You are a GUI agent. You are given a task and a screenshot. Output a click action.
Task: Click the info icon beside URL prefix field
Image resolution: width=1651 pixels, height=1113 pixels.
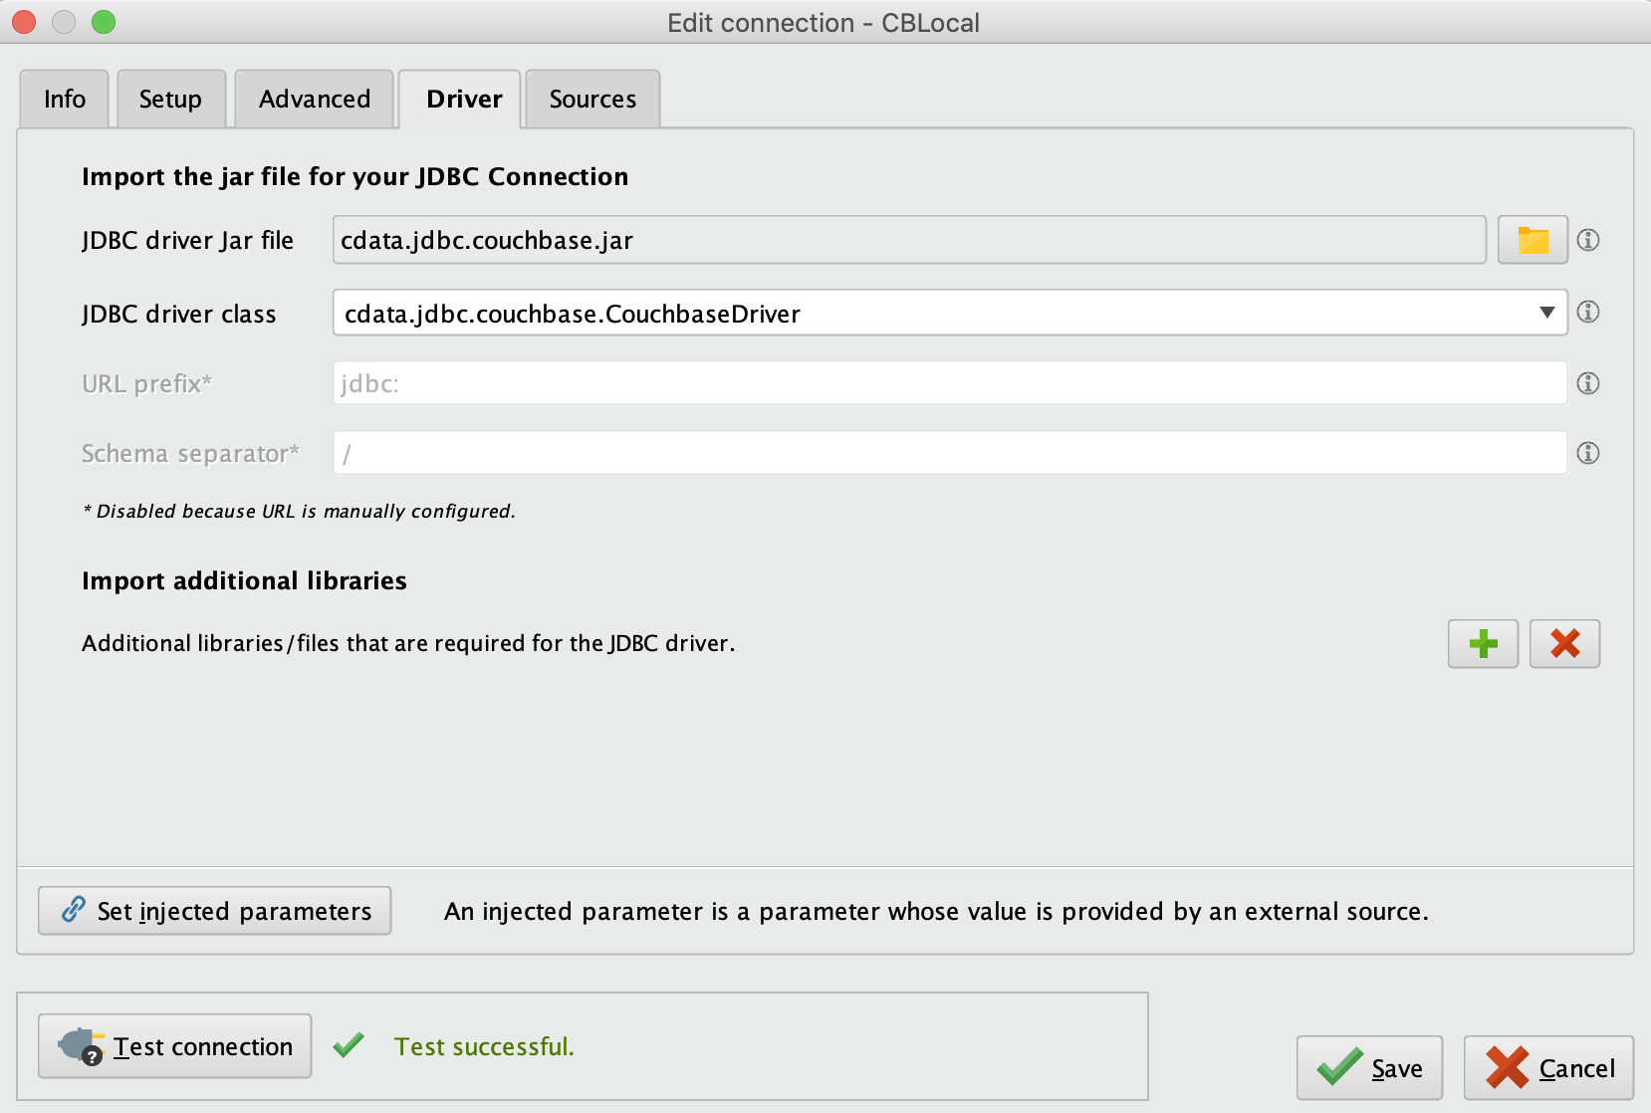(1589, 383)
